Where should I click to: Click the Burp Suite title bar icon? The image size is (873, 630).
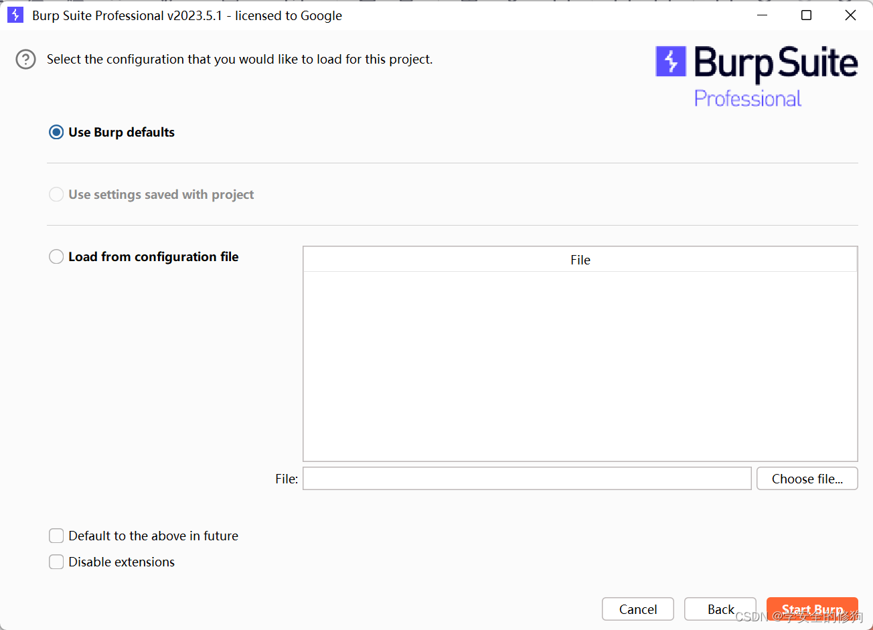15,15
